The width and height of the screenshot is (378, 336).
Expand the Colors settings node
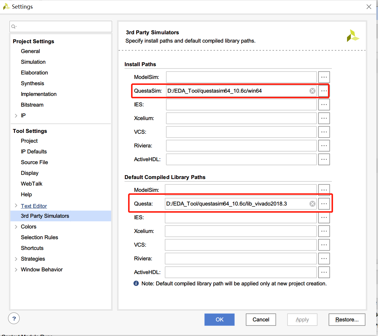[x=16, y=227]
